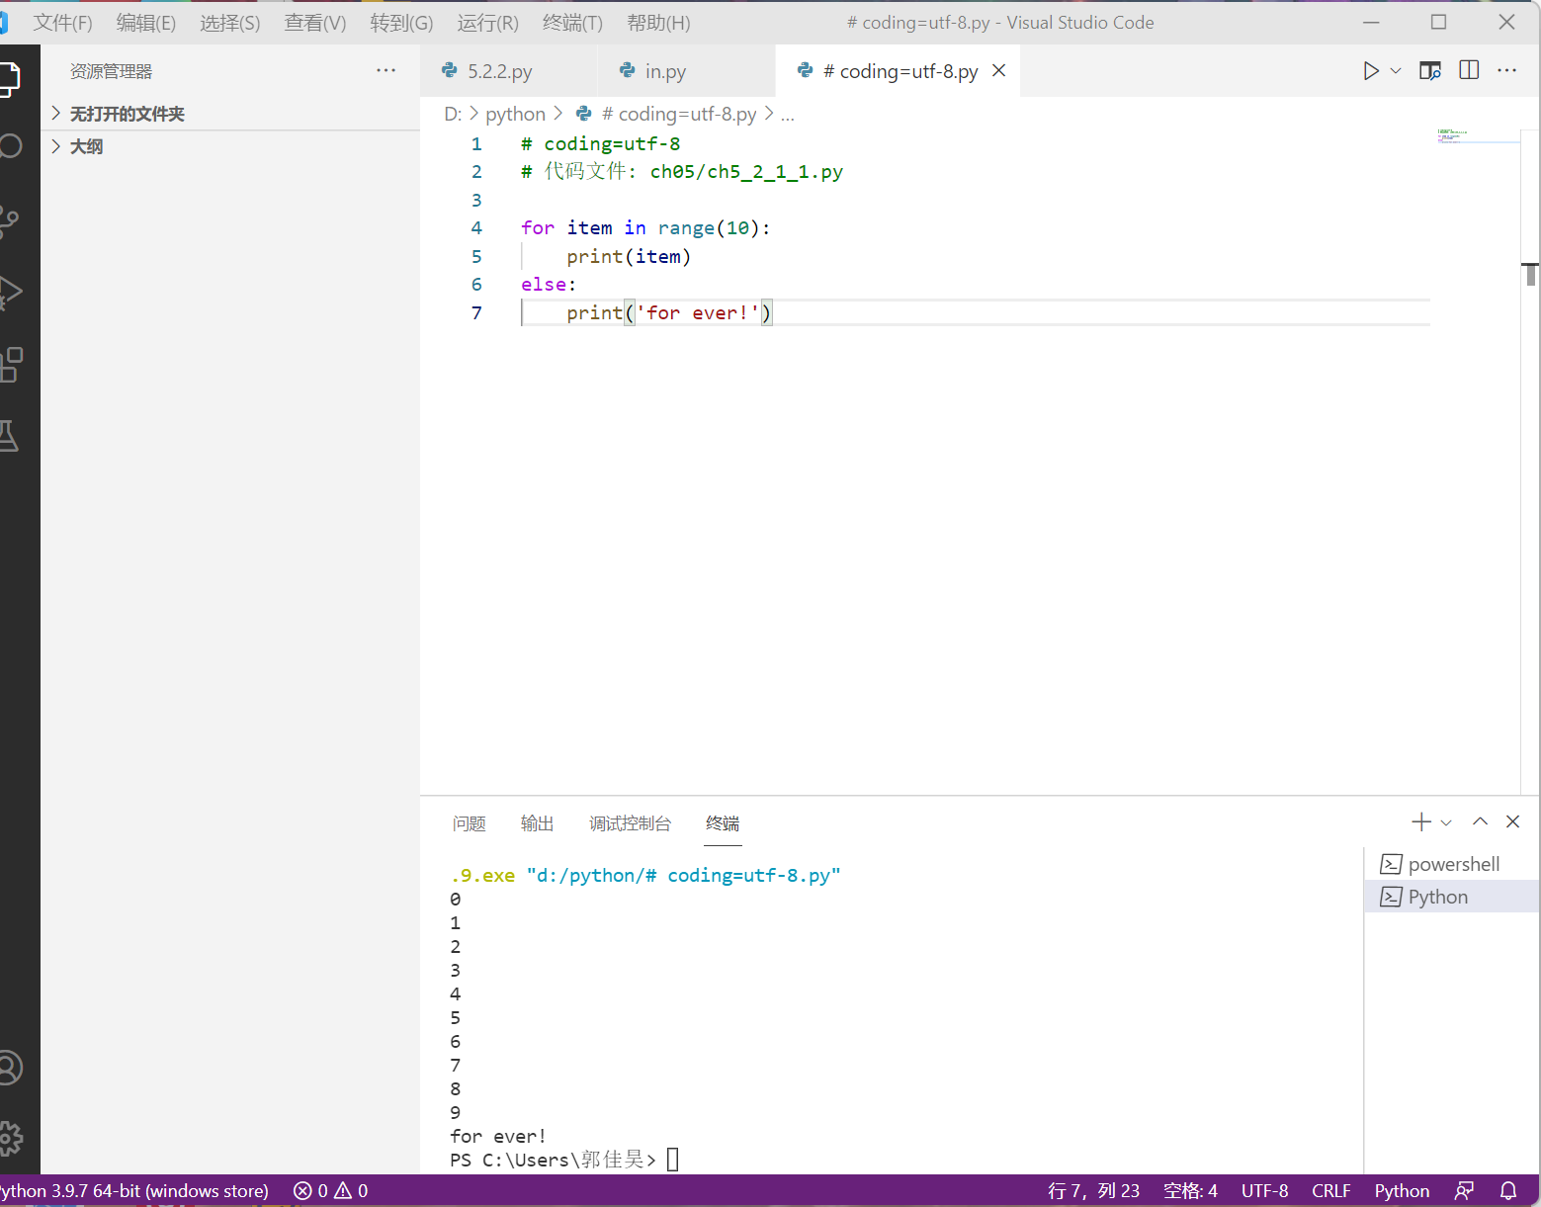Open the Extensions view
Image resolution: width=1541 pixels, height=1207 pixels.
[11, 365]
